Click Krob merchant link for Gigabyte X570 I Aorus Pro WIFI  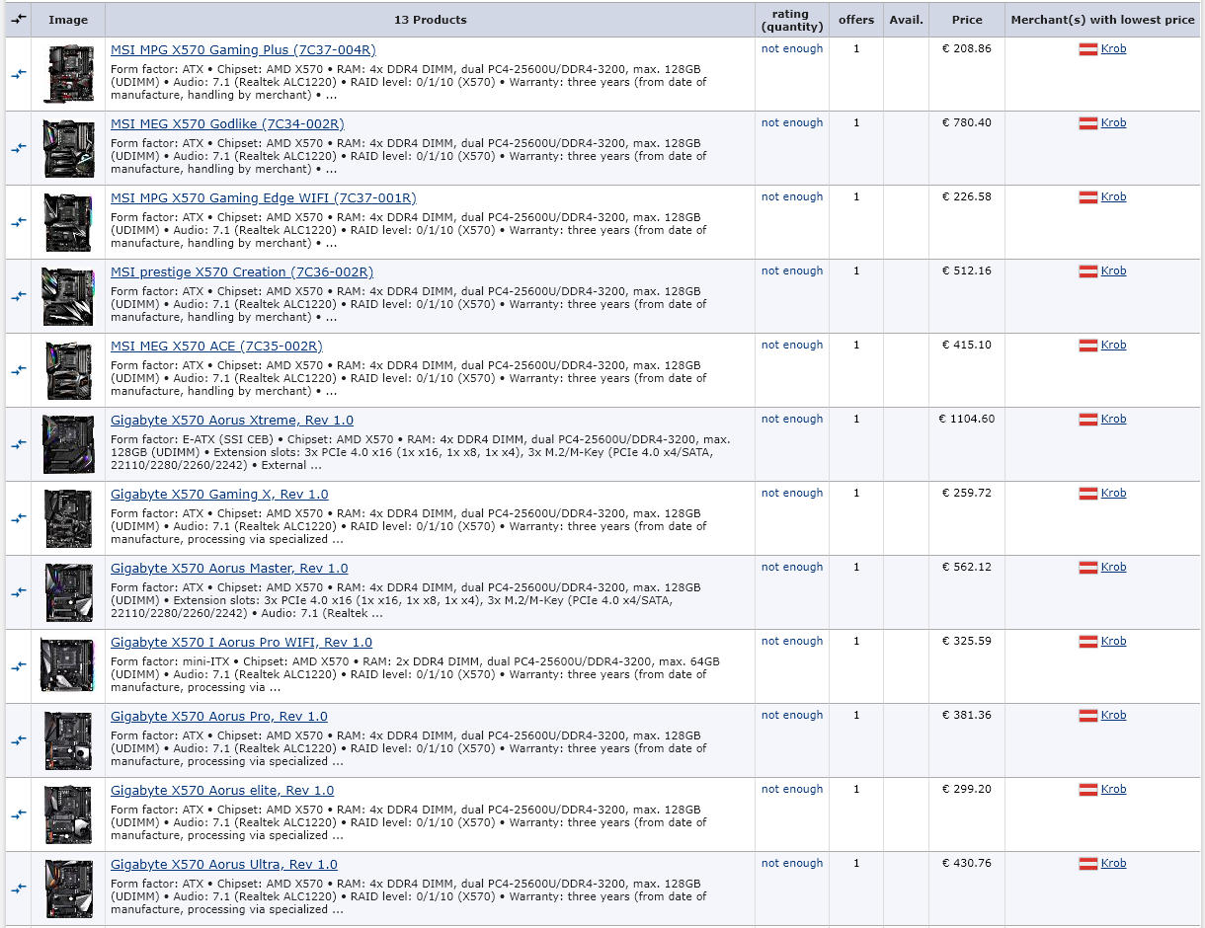point(1113,642)
